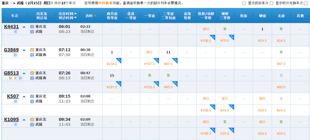Click 有 under 无座 for K1095
Screen dimensions: 310x140
281,122
